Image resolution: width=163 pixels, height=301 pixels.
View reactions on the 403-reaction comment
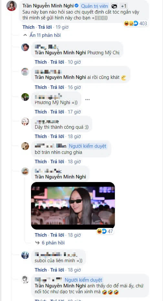136,23
